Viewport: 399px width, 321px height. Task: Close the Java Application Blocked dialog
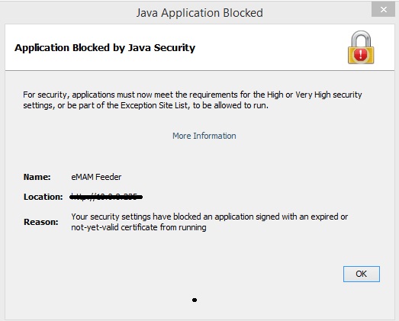(x=383, y=10)
